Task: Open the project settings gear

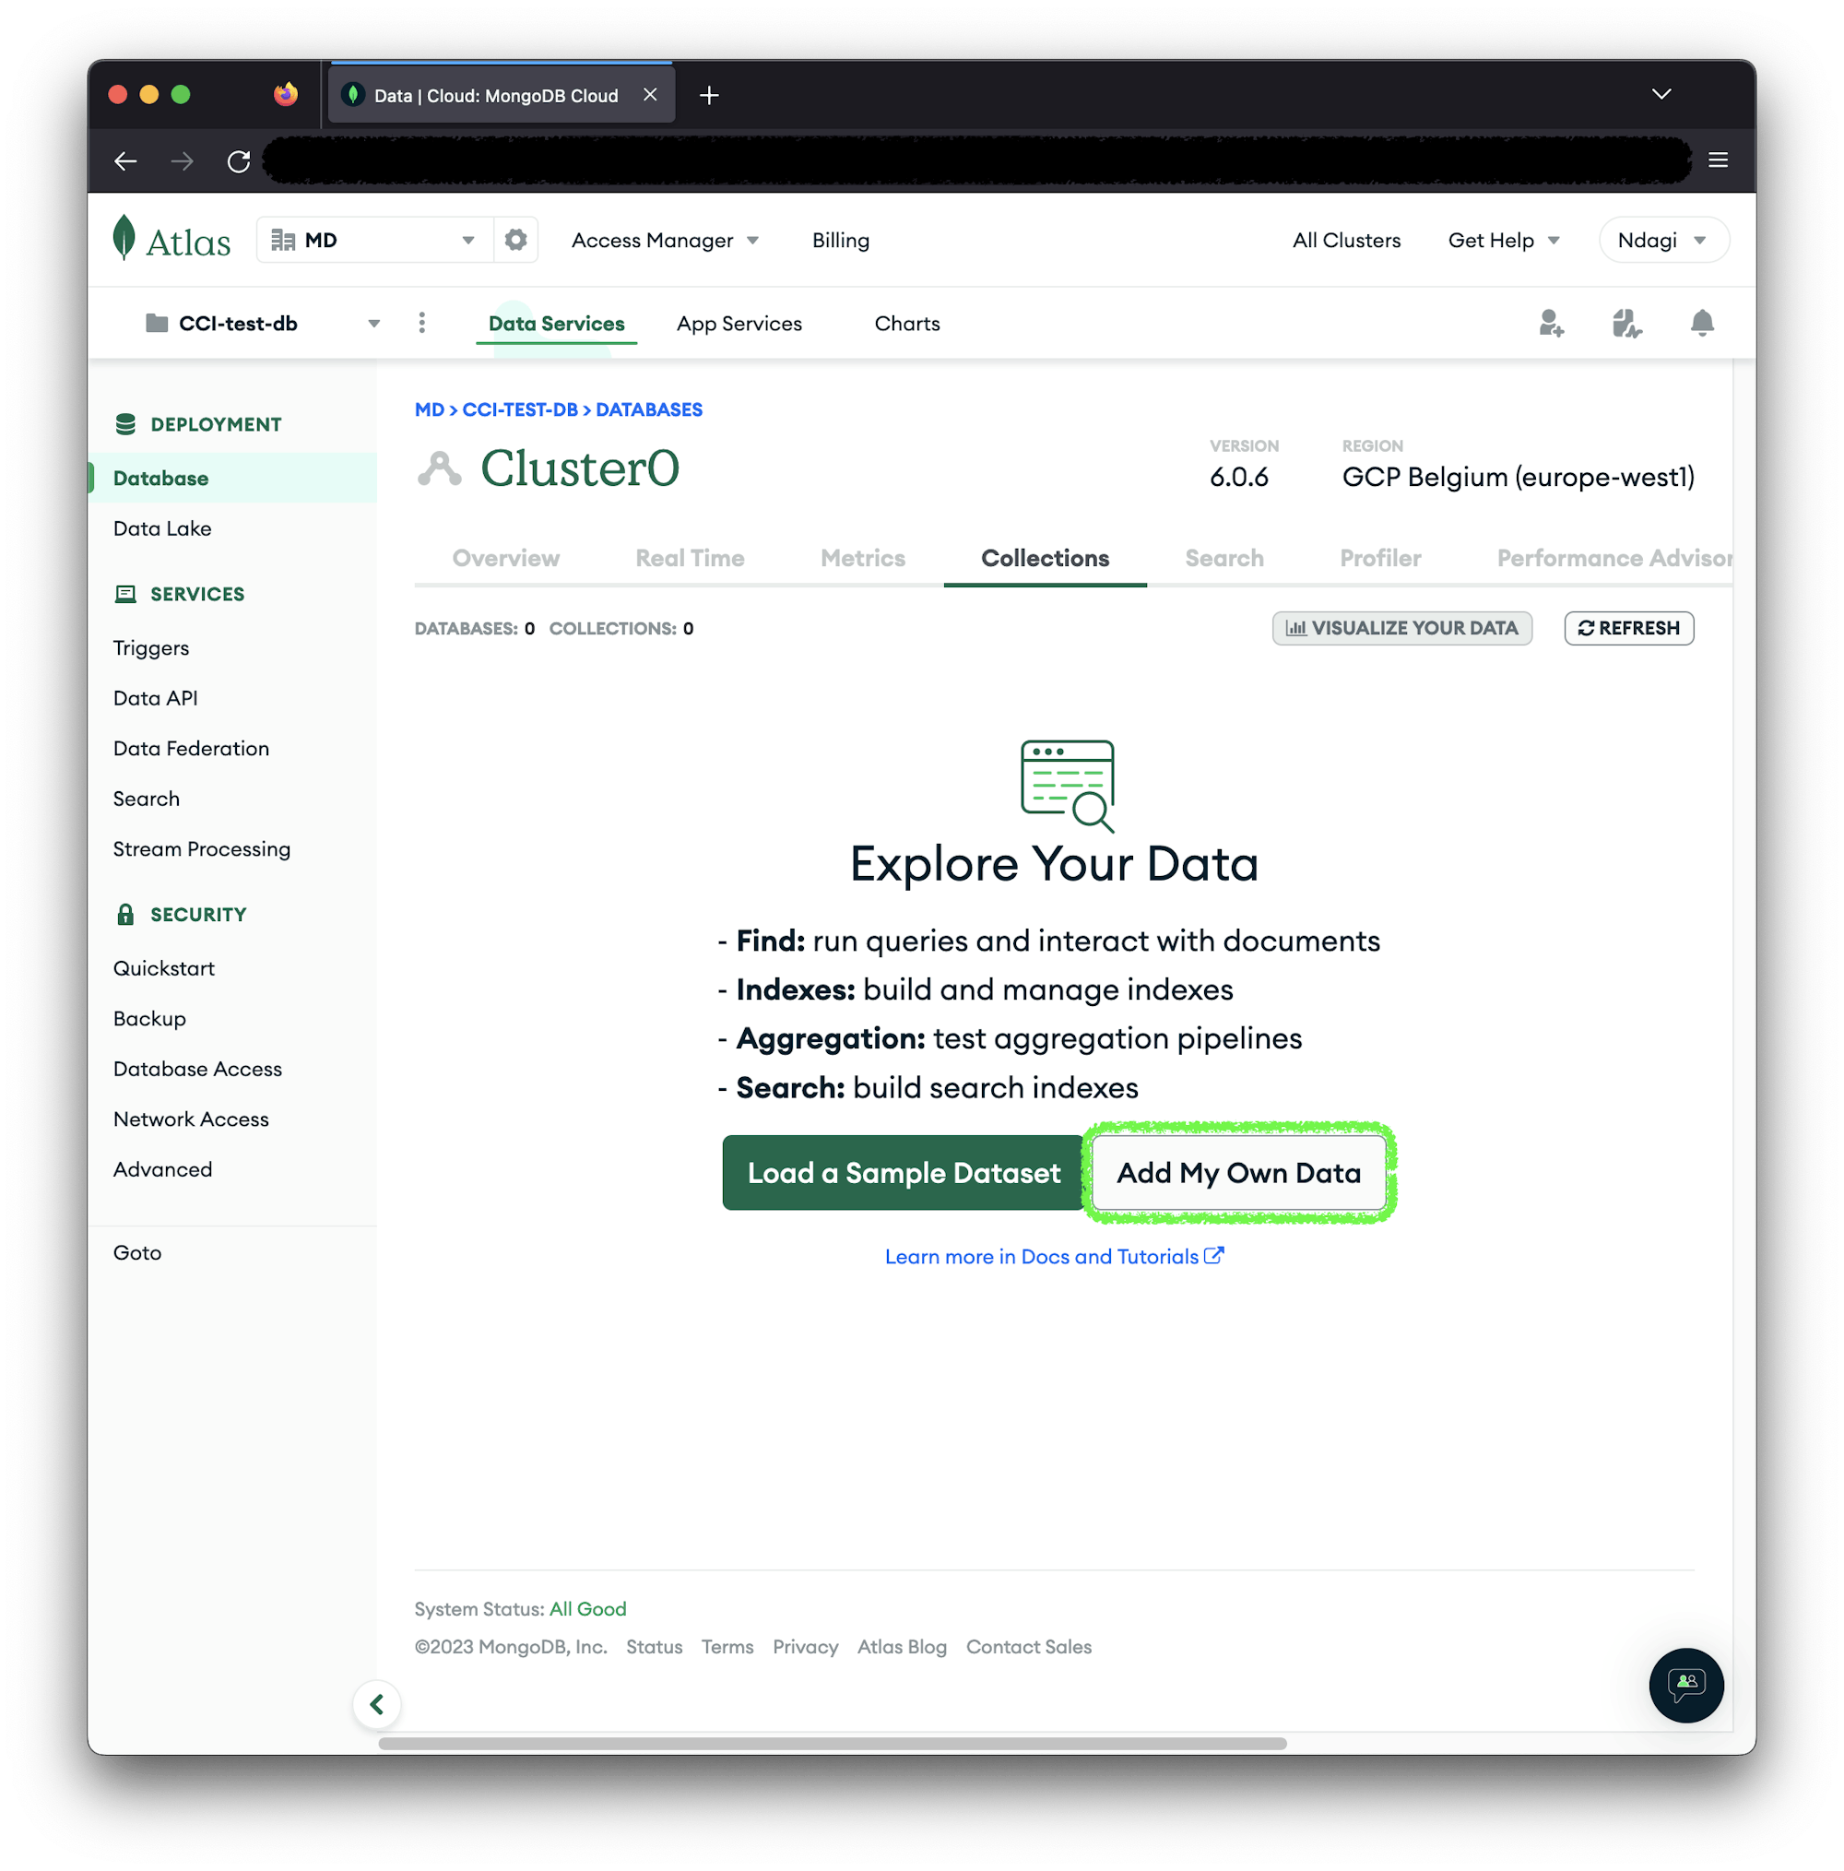Action: click(515, 239)
